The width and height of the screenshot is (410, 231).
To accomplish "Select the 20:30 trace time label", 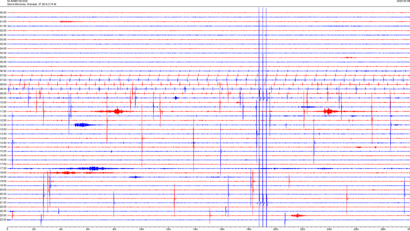I will pyautogui.click(x=3, y=194).
